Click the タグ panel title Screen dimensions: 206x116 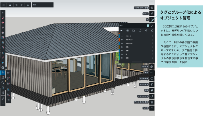[x=121, y=25]
